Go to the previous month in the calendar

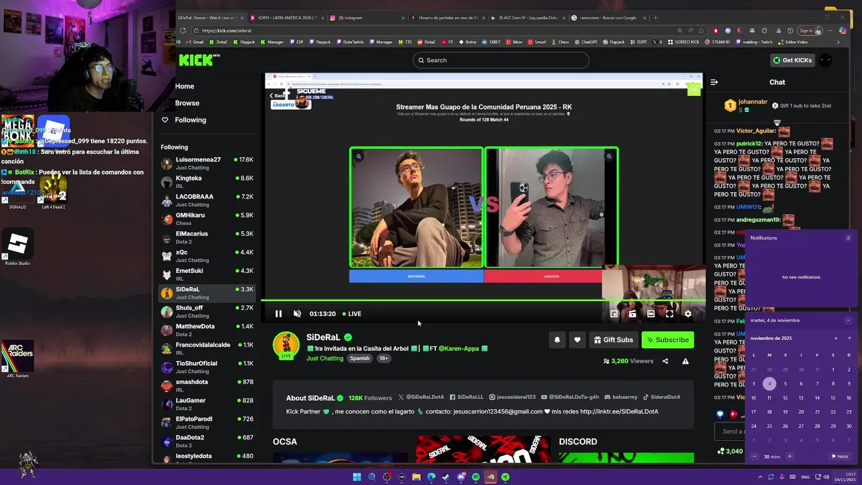click(836, 338)
